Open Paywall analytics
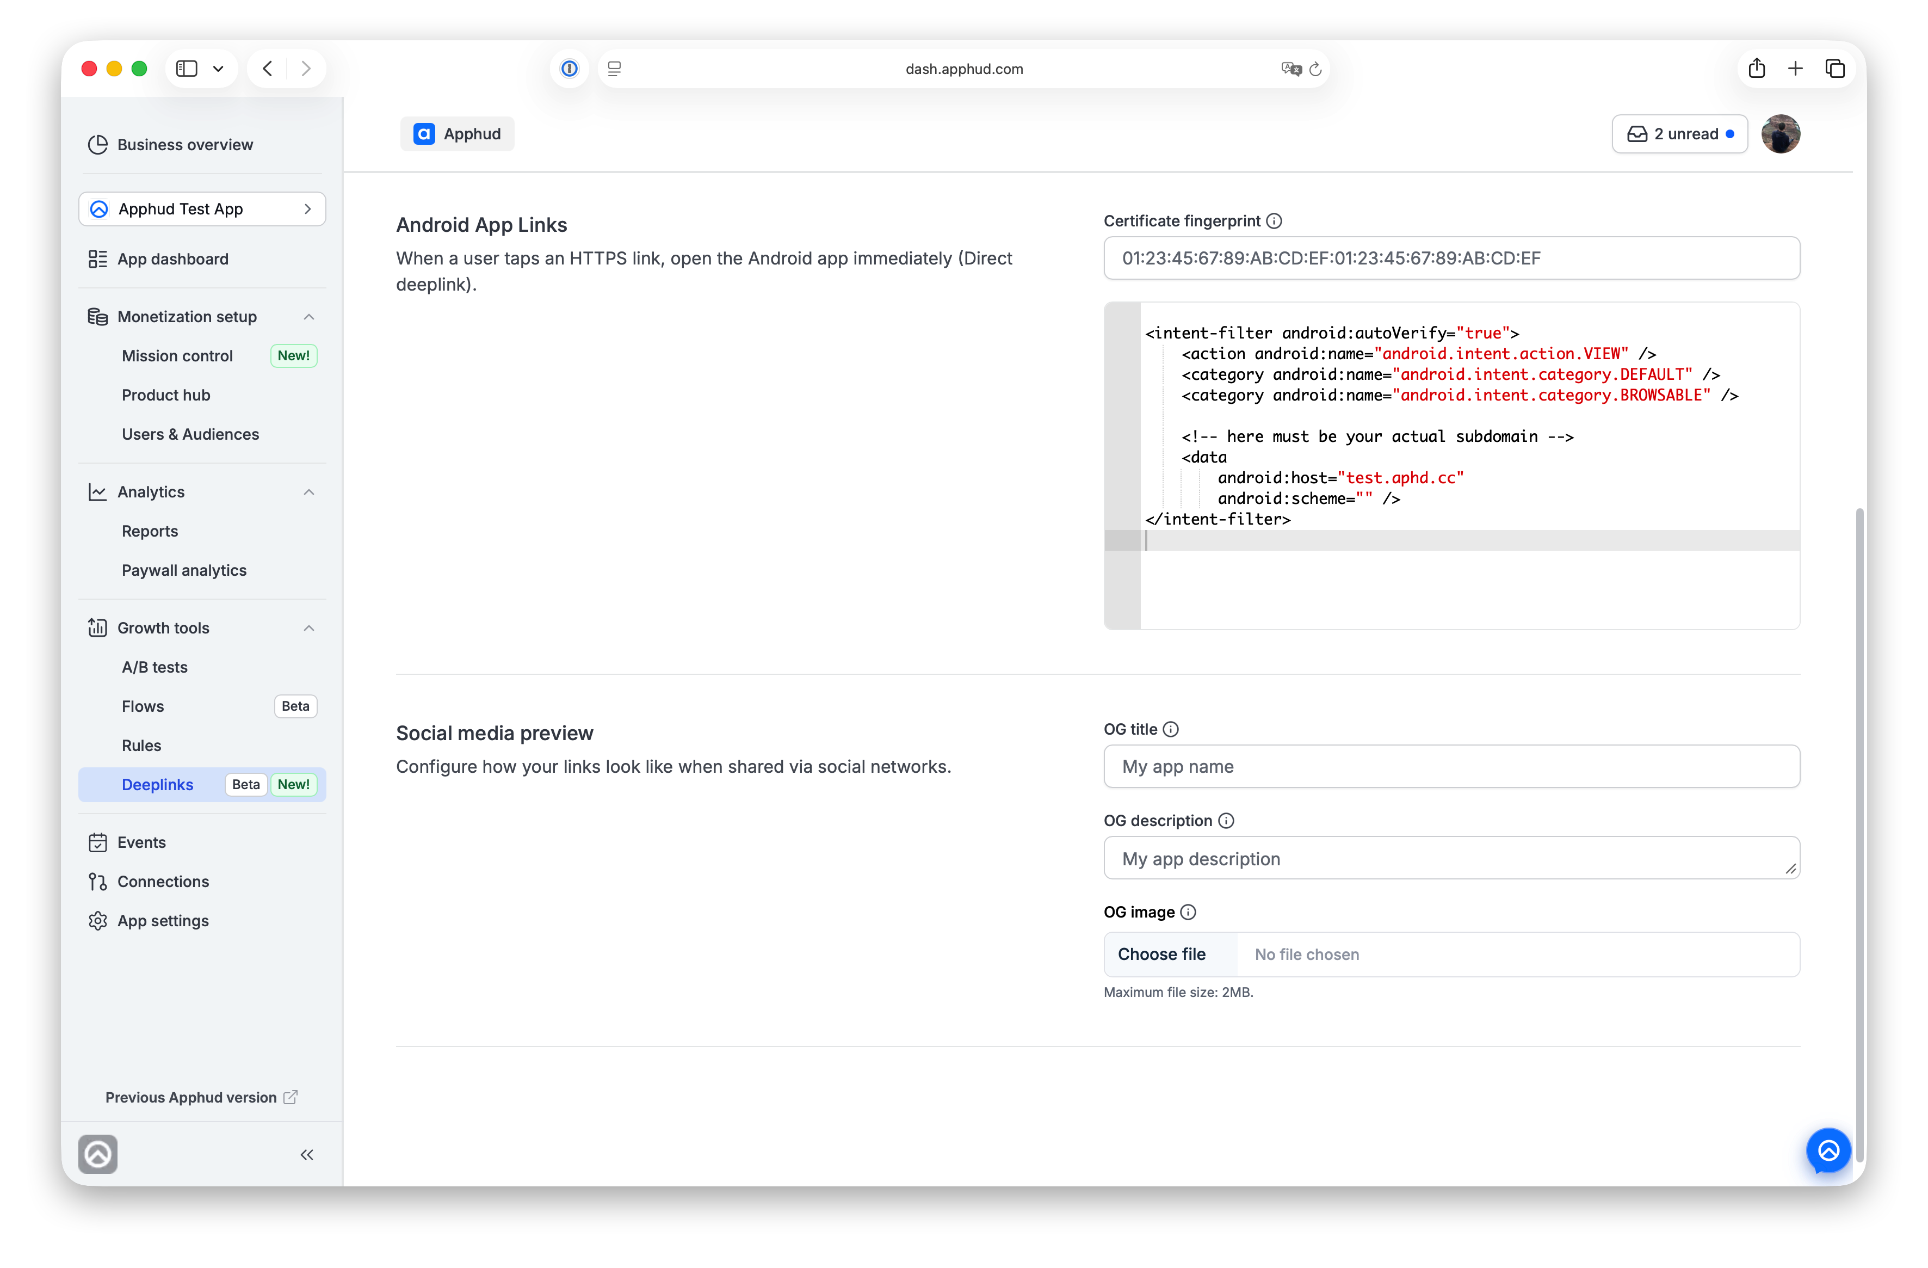 [x=184, y=570]
